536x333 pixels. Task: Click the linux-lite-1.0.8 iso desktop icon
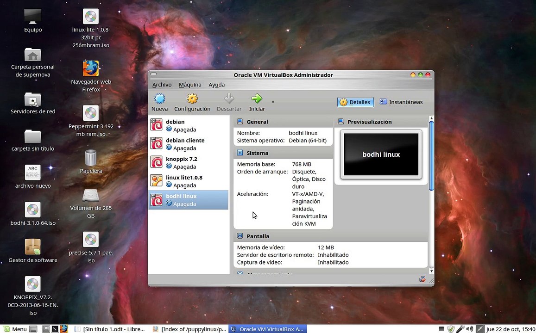[x=91, y=17]
